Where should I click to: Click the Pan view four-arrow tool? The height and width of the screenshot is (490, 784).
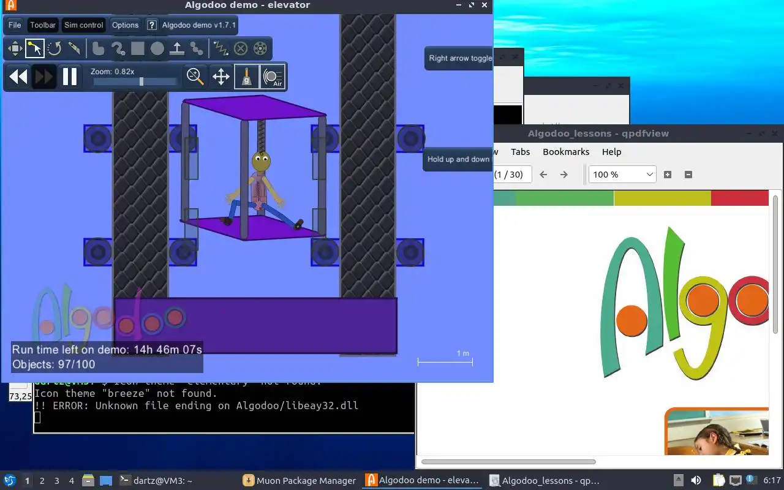[221, 77]
